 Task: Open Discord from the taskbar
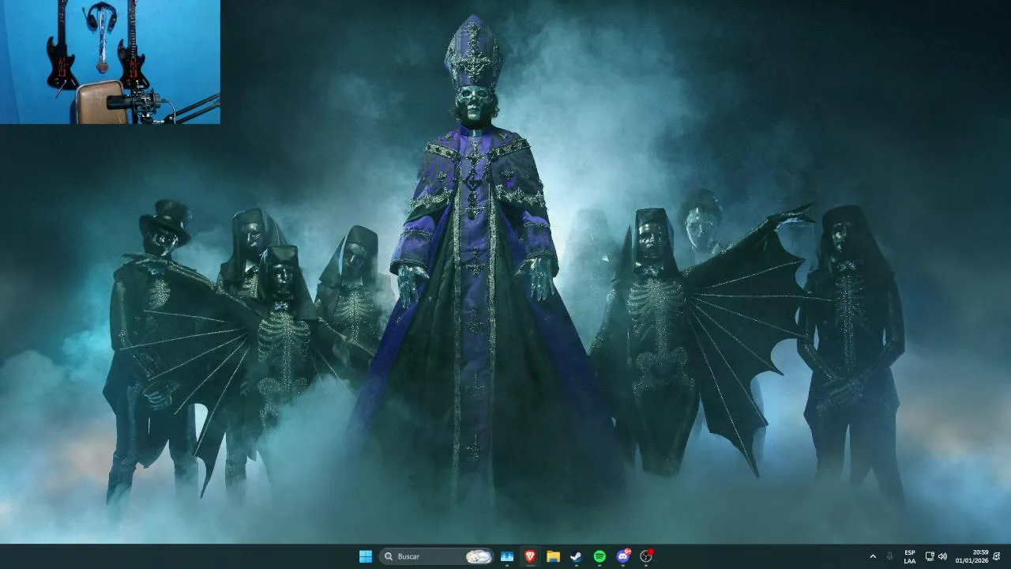tap(623, 556)
